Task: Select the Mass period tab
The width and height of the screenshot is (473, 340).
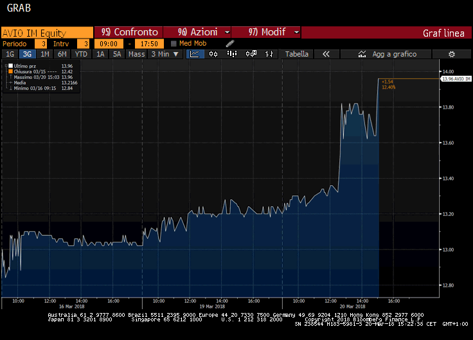Action: tap(136, 54)
